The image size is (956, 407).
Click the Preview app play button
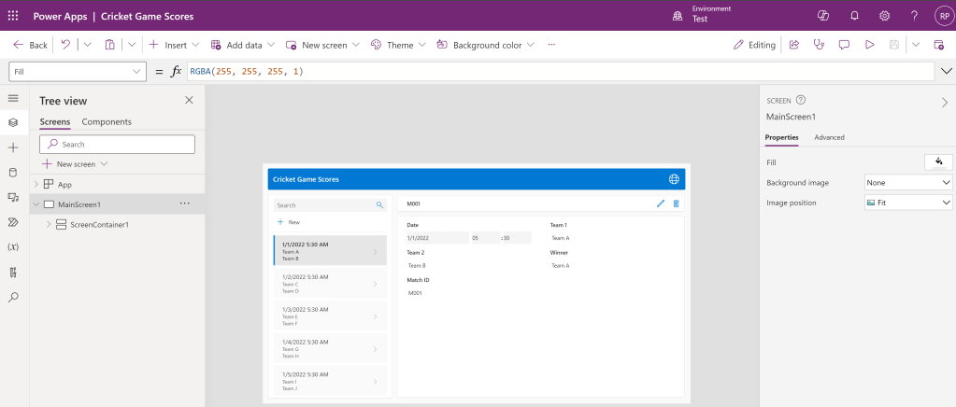point(869,45)
